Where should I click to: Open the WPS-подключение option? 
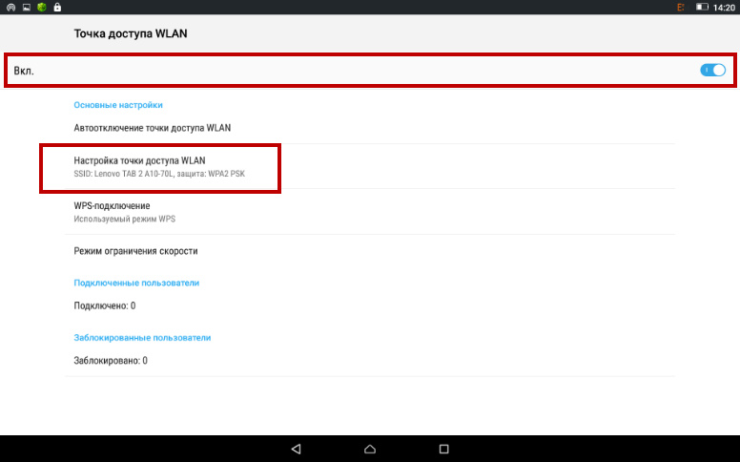coord(113,205)
